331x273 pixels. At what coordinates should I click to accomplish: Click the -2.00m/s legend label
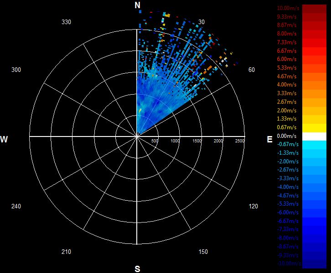click(x=288, y=162)
